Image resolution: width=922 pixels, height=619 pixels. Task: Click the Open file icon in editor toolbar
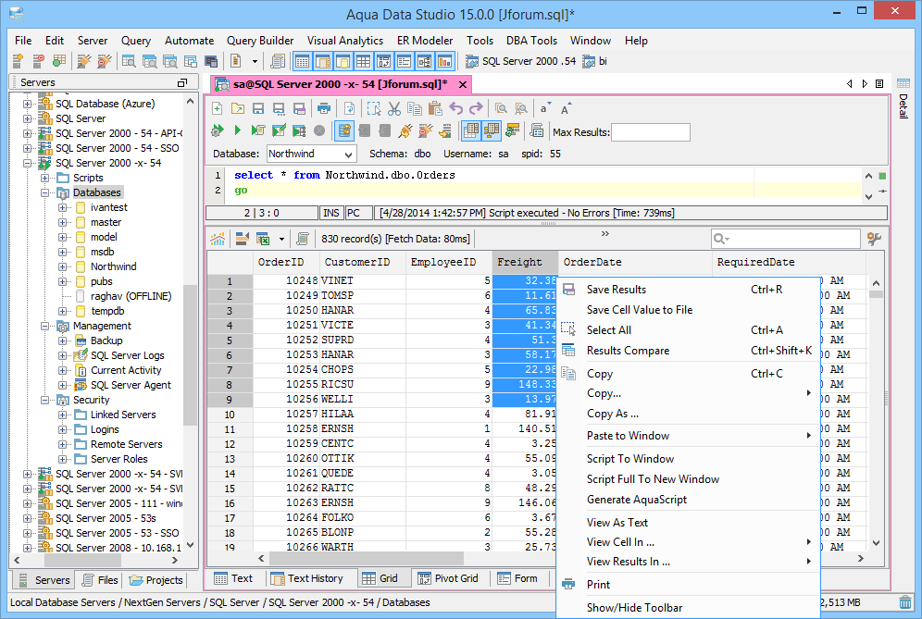click(238, 109)
